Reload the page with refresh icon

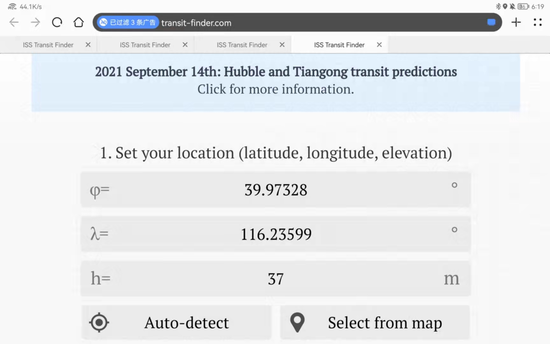(57, 22)
